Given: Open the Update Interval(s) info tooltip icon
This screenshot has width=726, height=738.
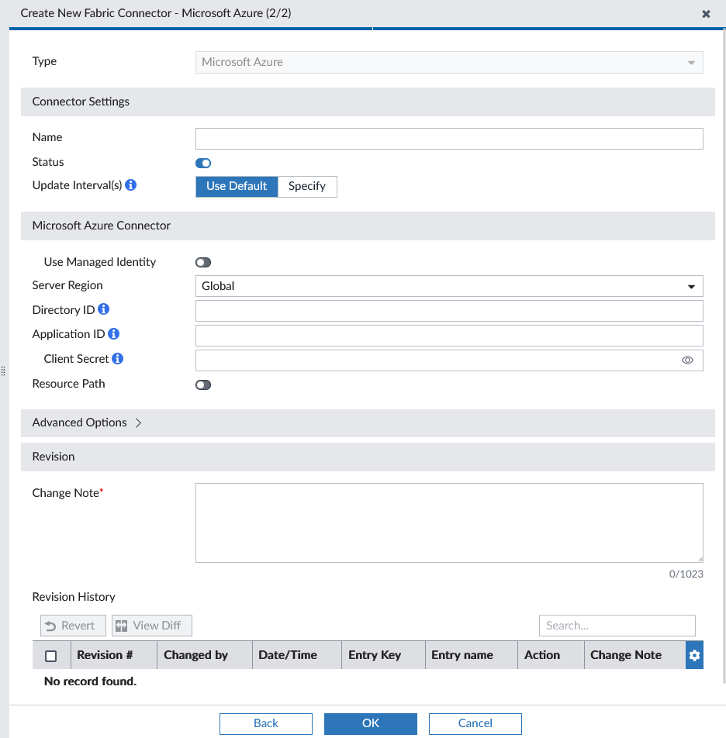Looking at the screenshot, I should 130,184.
